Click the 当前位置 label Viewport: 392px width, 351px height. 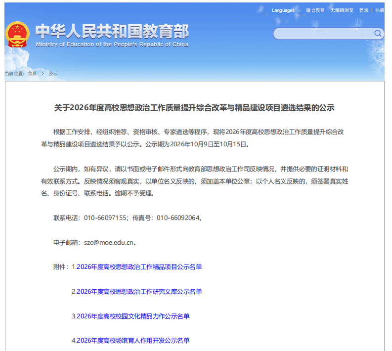[x=14, y=74]
